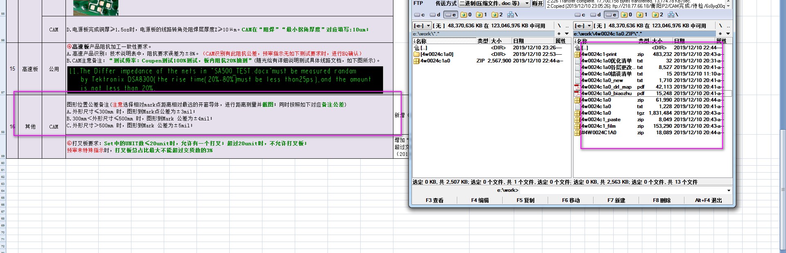786x253 pixels.
Task: Click Alt+F4 退出 exit button
Action: (708, 200)
